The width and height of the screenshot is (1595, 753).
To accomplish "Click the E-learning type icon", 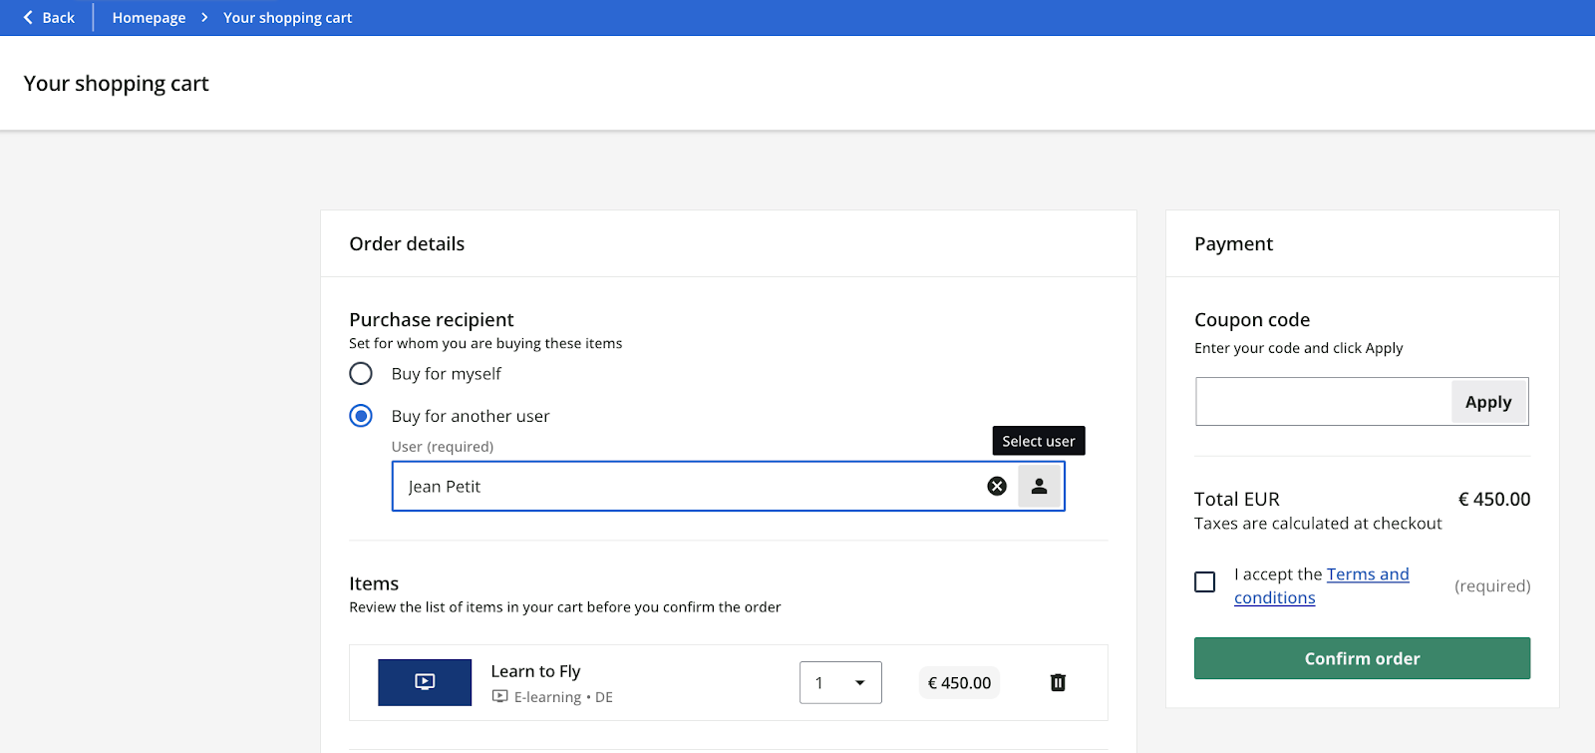I will tap(500, 697).
